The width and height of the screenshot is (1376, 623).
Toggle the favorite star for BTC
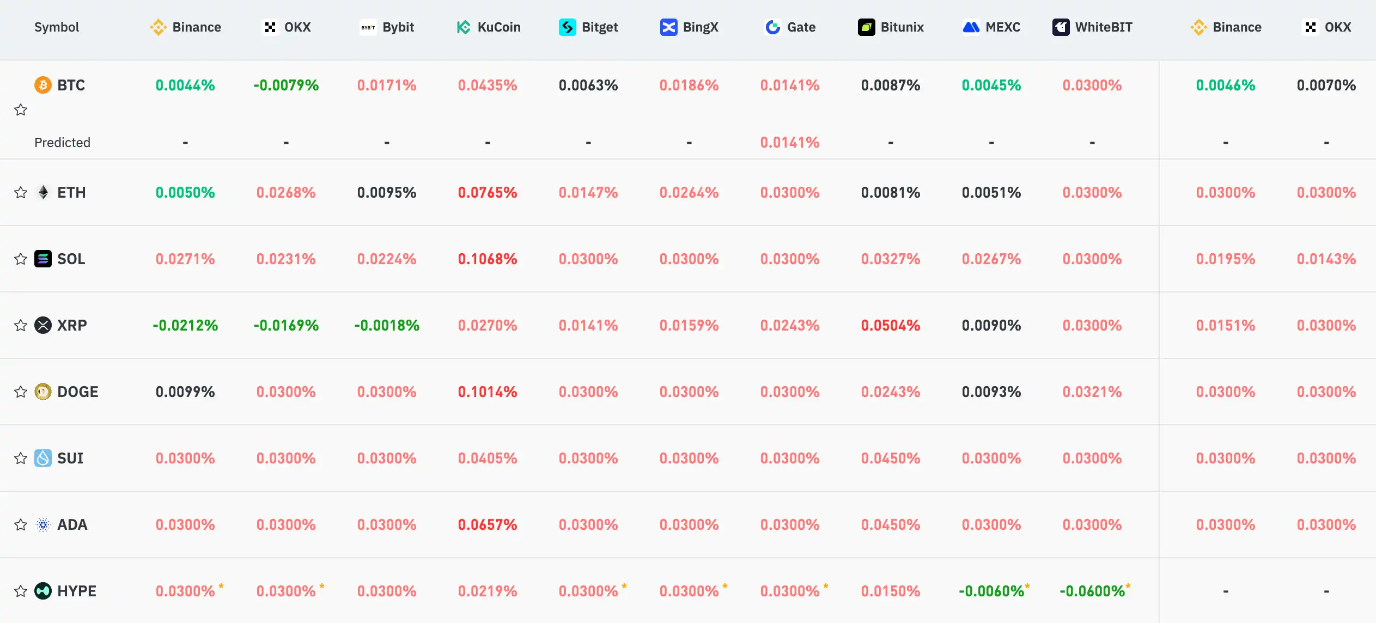[x=21, y=110]
